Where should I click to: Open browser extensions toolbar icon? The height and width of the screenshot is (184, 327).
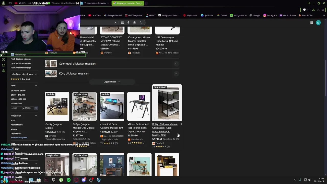pyautogui.click(x=309, y=10)
